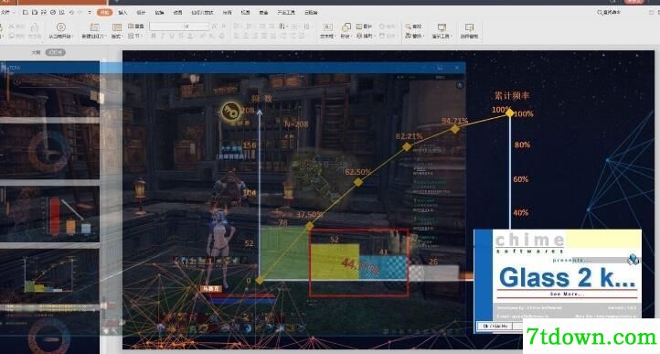Click the Decrease Font Size icon

tap(224, 27)
